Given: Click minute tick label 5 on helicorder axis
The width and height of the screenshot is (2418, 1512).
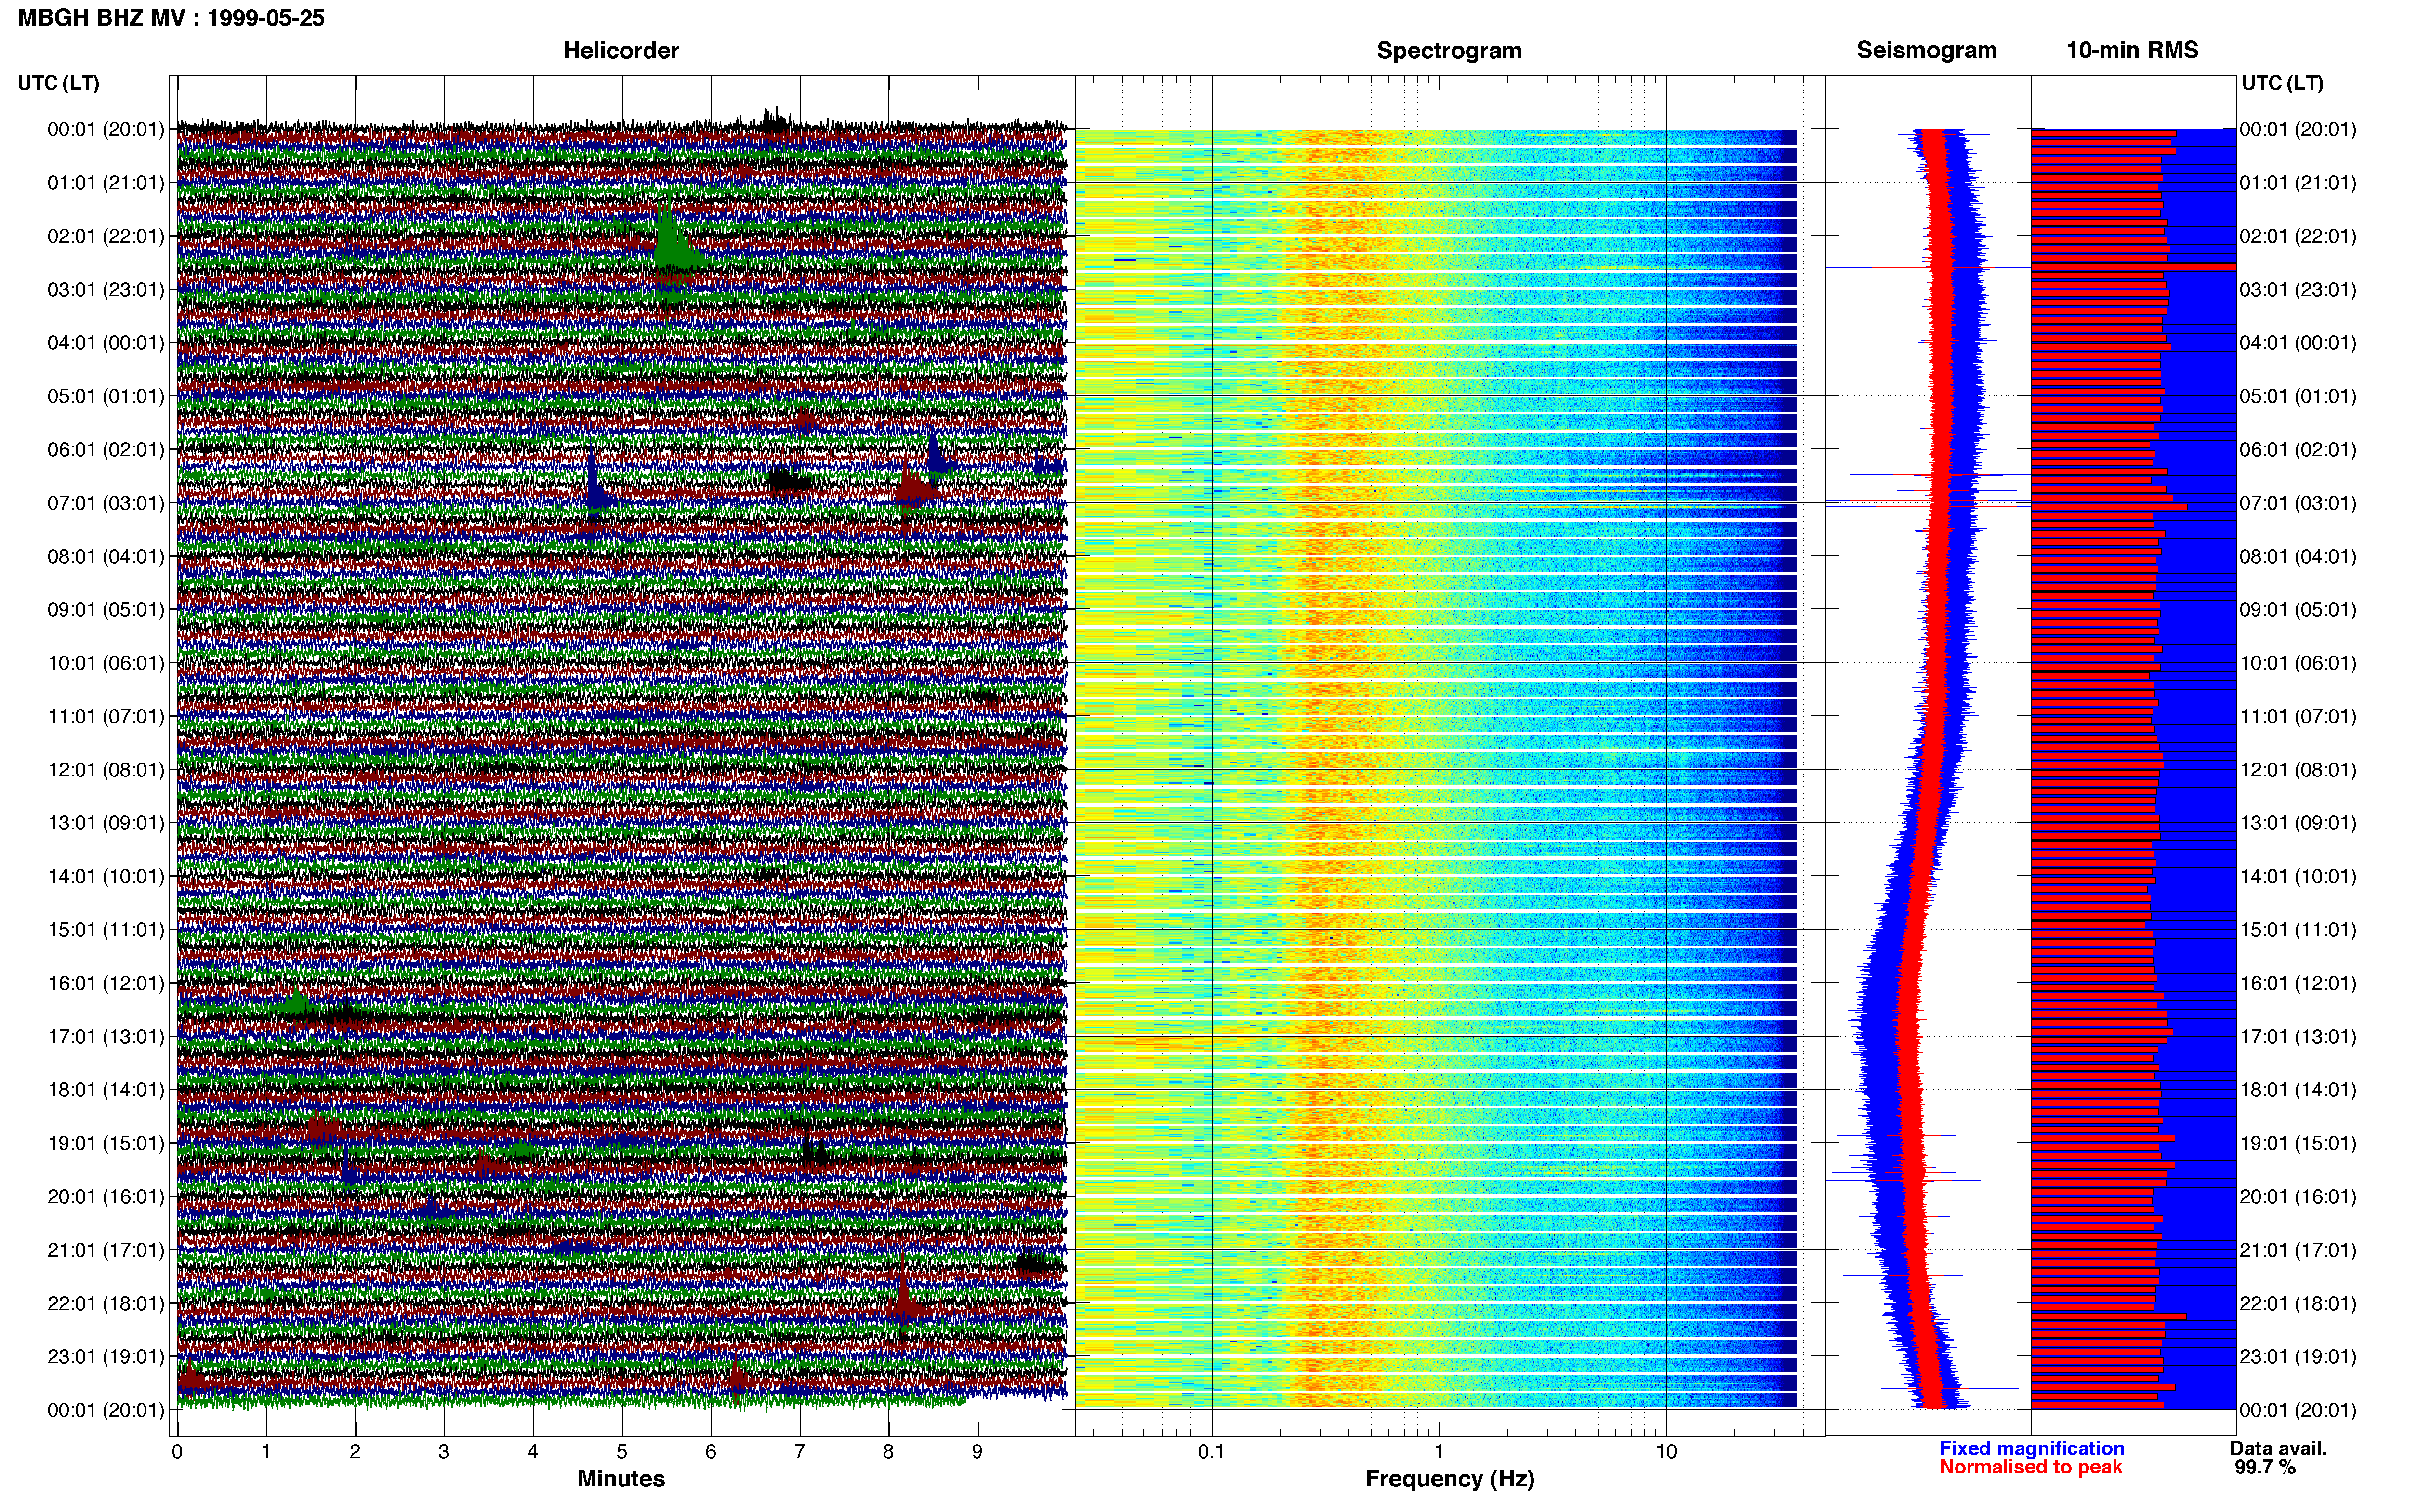Looking at the screenshot, I should pos(622,1452).
